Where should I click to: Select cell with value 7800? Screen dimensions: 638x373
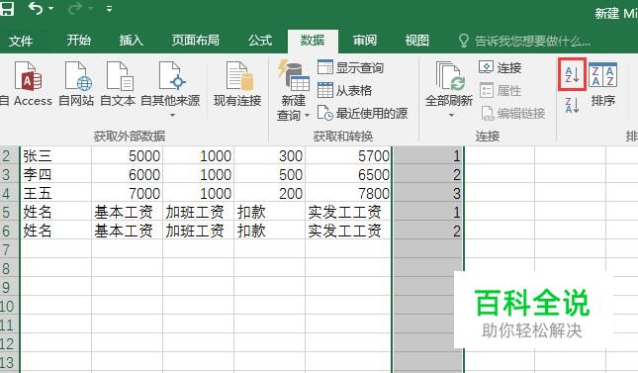(x=348, y=193)
